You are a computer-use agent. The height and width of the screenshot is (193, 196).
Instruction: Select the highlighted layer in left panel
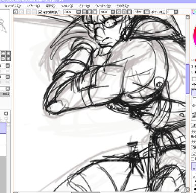(x=3, y=128)
